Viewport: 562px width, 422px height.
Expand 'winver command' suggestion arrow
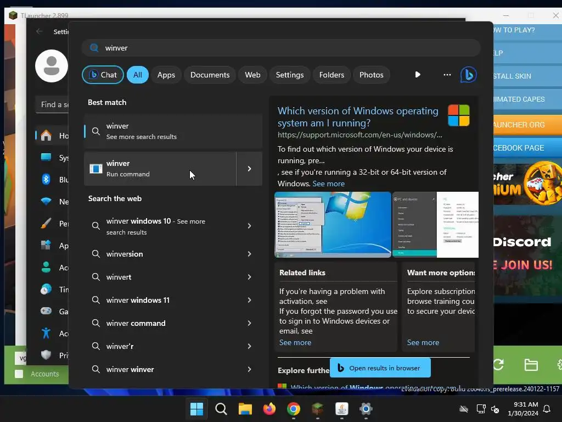(250, 323)
